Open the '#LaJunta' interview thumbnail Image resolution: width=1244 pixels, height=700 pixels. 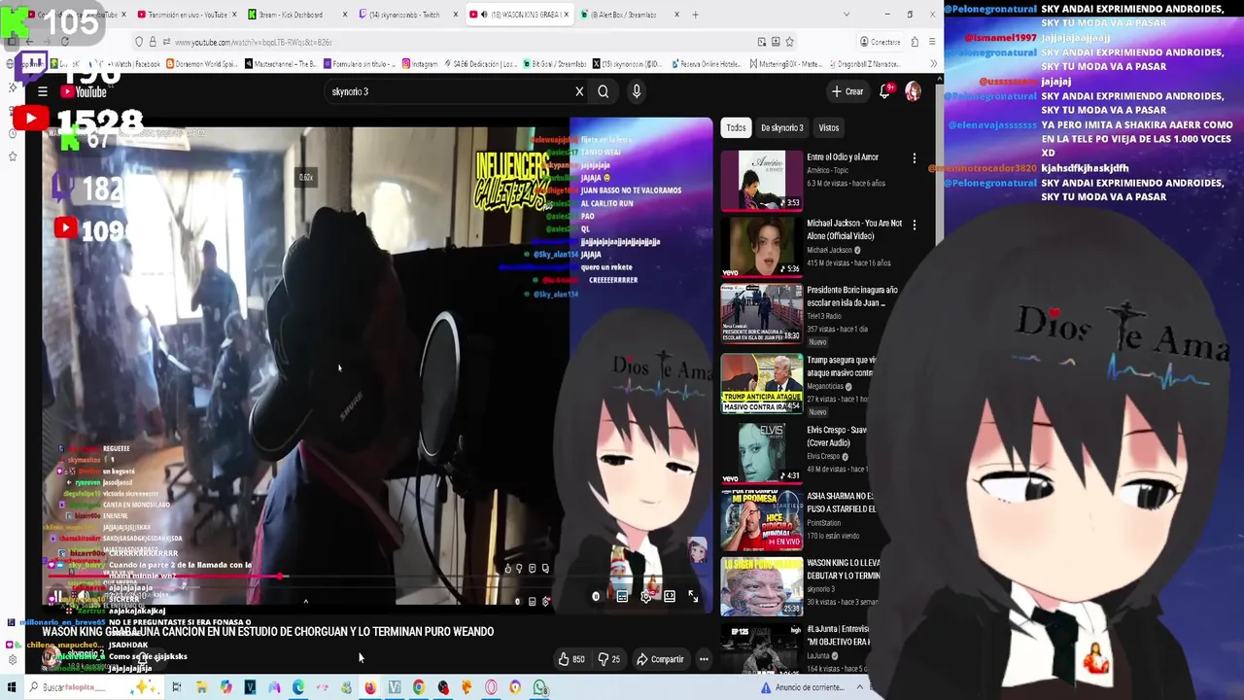point(762,648)
